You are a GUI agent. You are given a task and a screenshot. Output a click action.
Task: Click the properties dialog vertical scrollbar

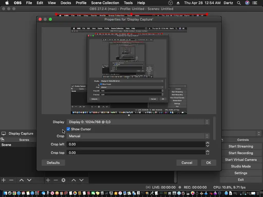click(x=214, y=128)
